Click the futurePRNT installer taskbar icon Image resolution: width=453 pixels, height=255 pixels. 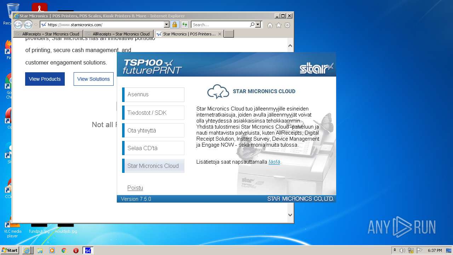[88, 250]
